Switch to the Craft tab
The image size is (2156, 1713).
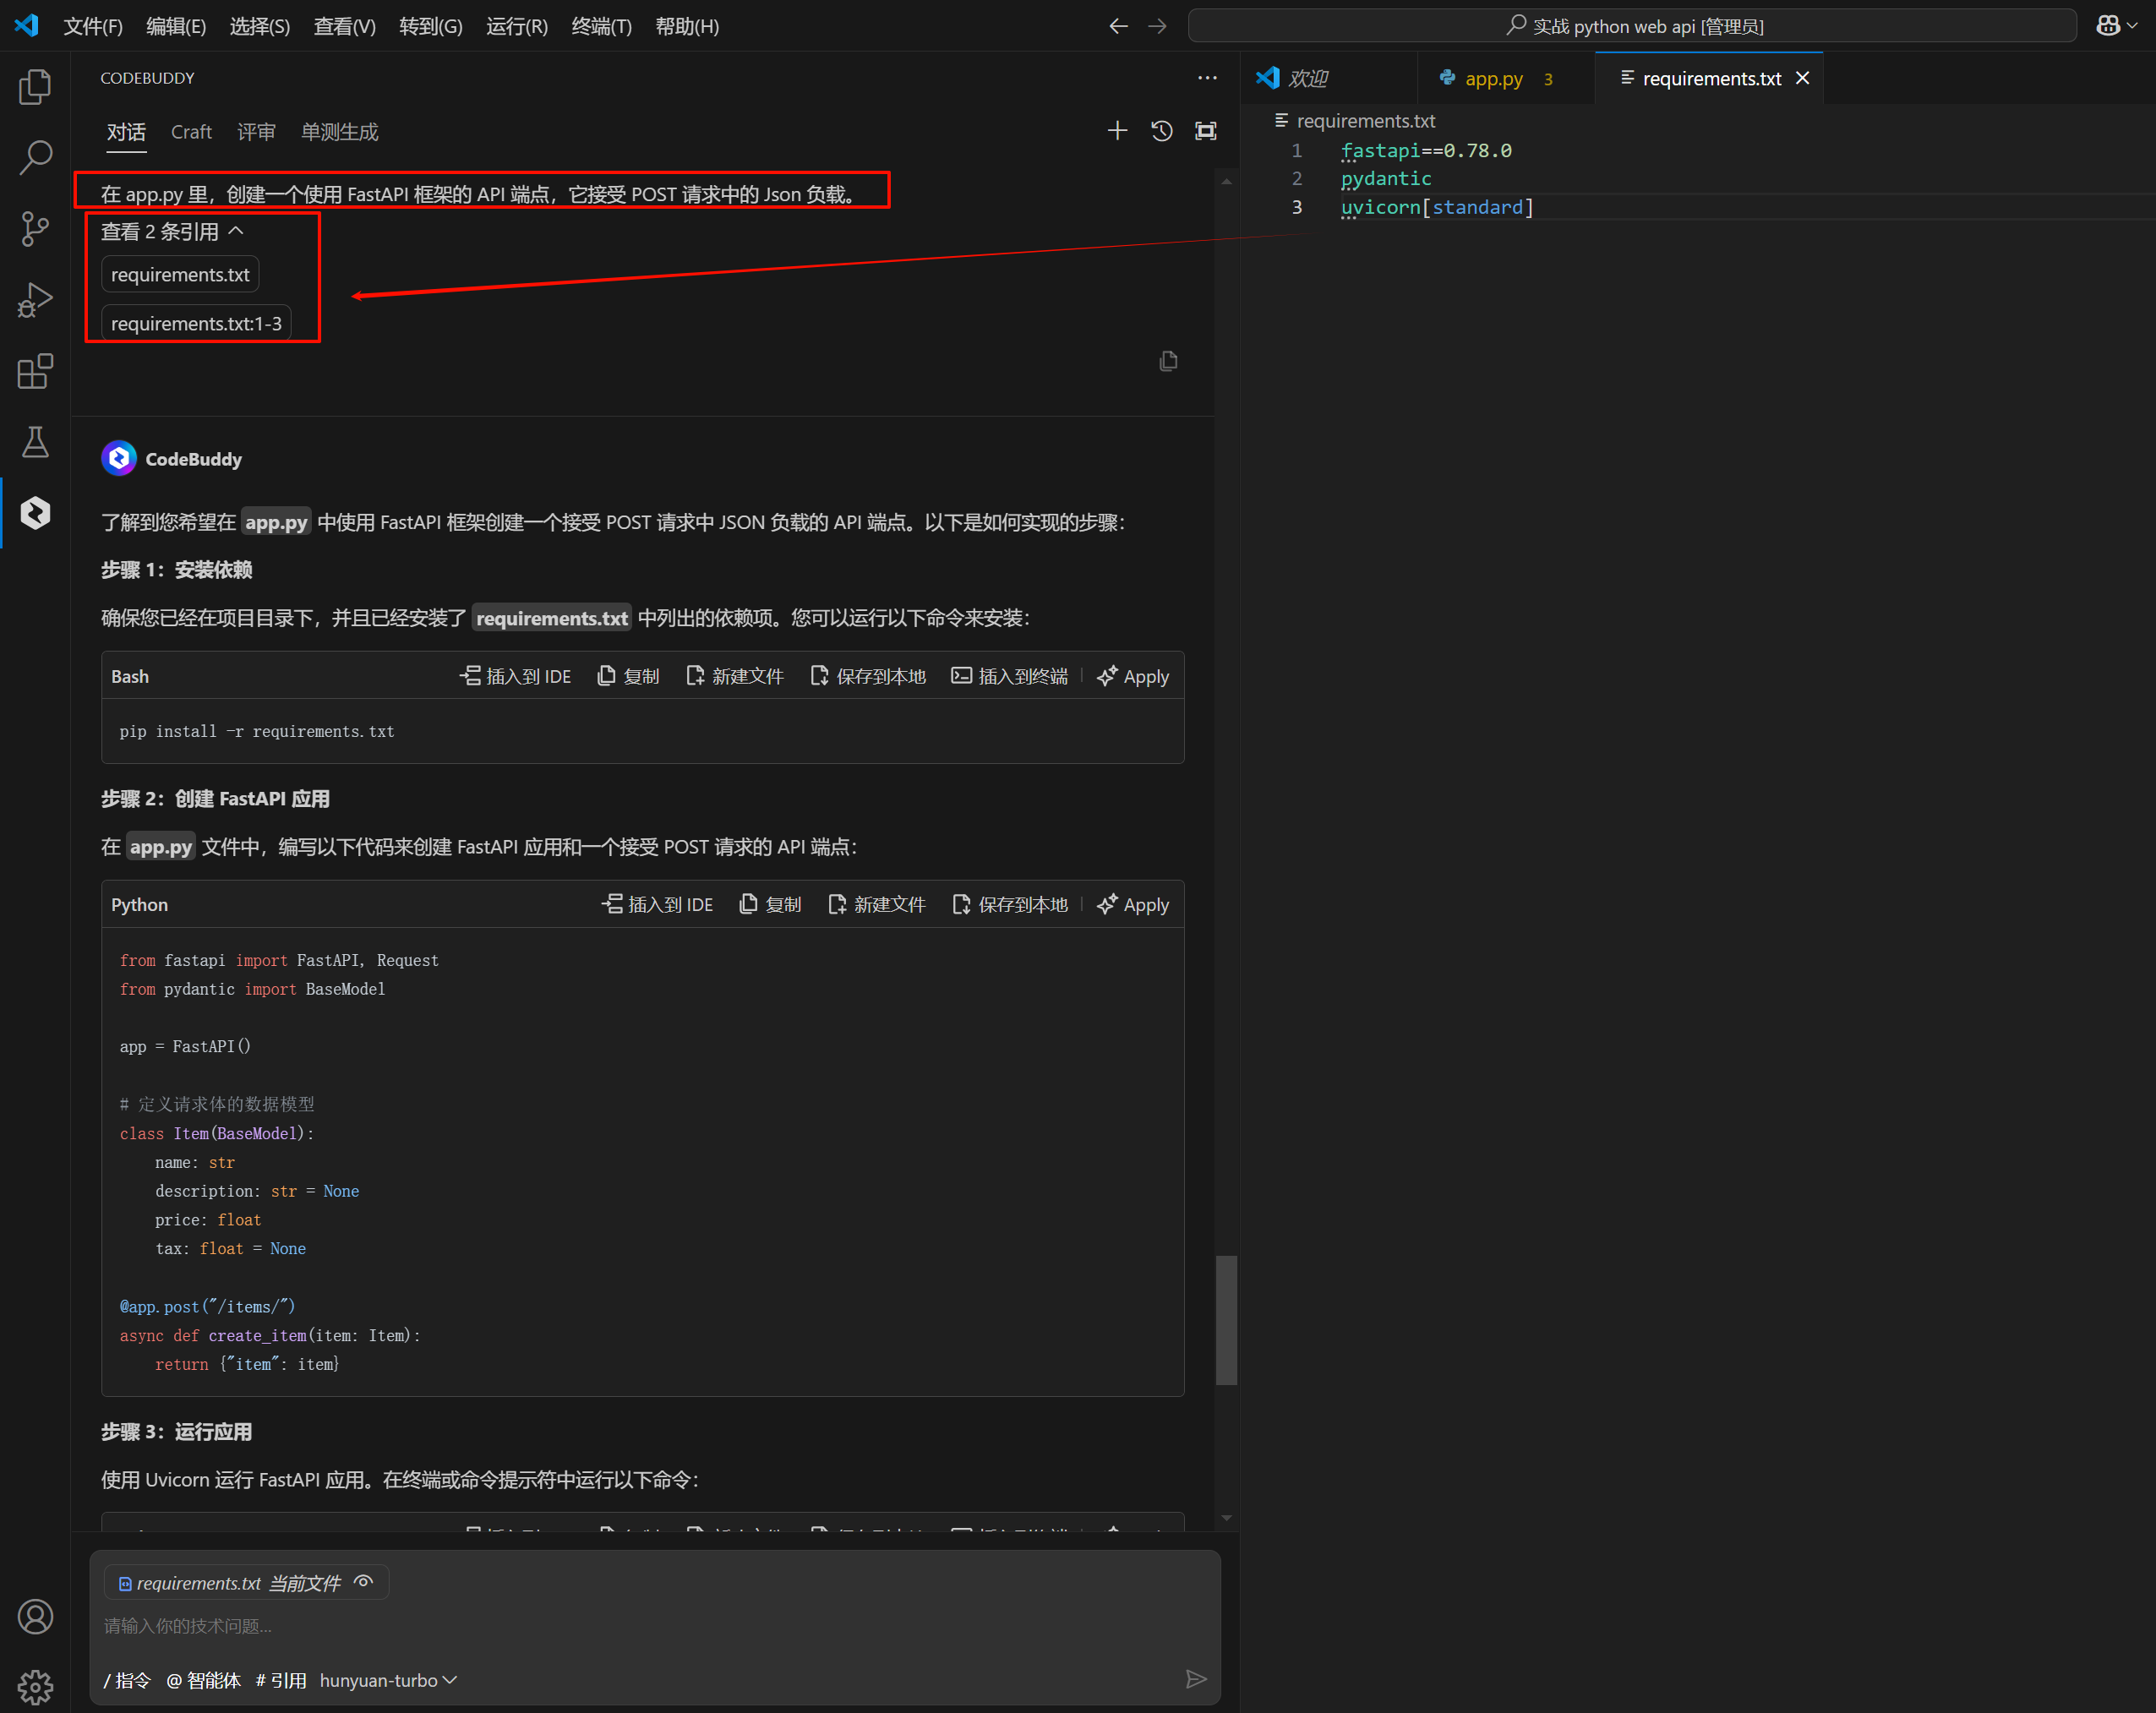tap(191, 132)
